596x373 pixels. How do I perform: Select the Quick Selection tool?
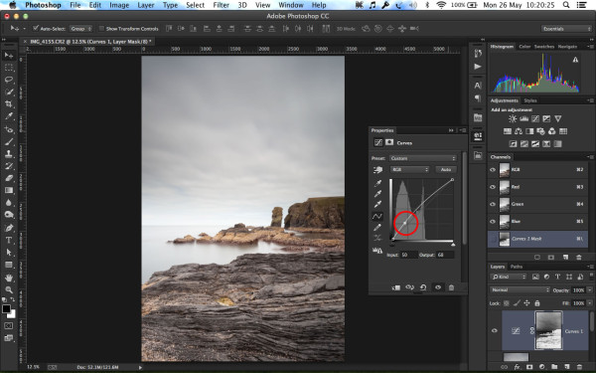(8, 92)
